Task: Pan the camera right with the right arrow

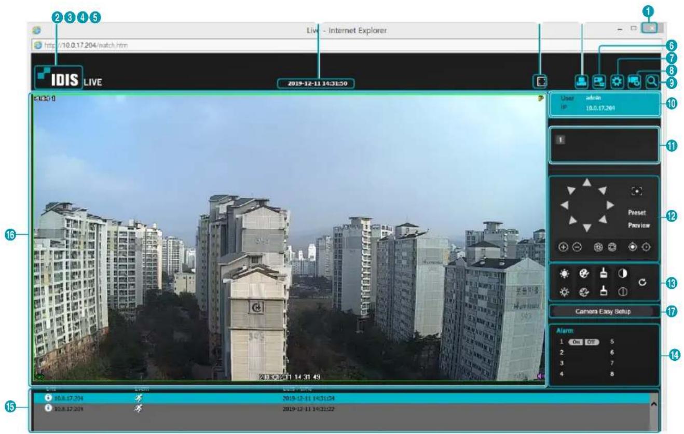Action: click(610, 205)
